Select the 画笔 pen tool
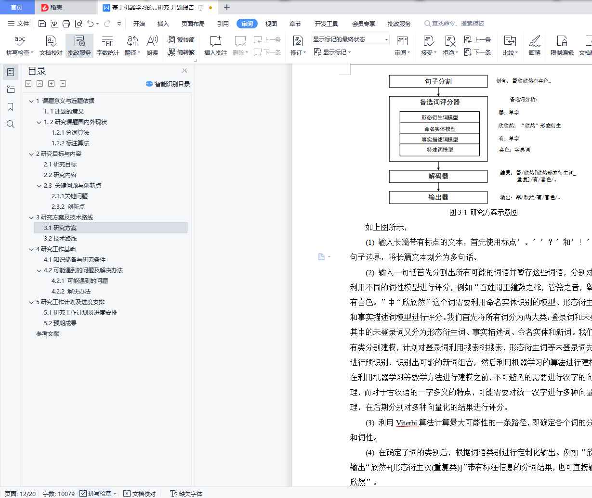The image size is (592, 498). [534, 46]
